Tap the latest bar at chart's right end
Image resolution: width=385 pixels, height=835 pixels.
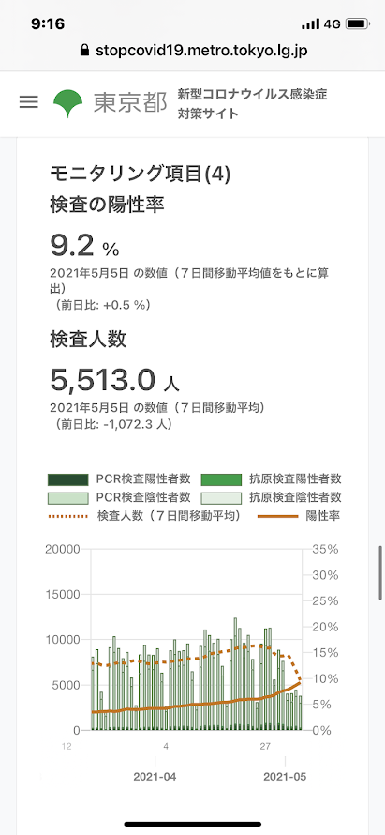point(301,712)
